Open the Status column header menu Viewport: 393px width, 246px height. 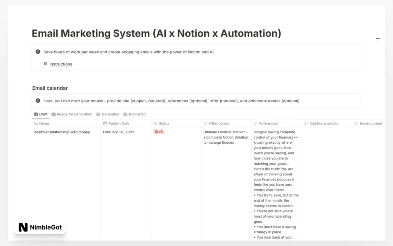pyautogui.click(x=176, y=123)
